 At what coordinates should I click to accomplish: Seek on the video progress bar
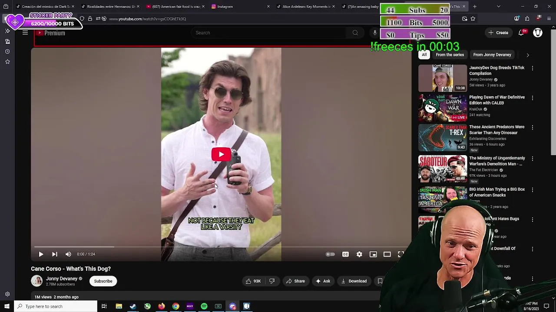pos(221,247)
